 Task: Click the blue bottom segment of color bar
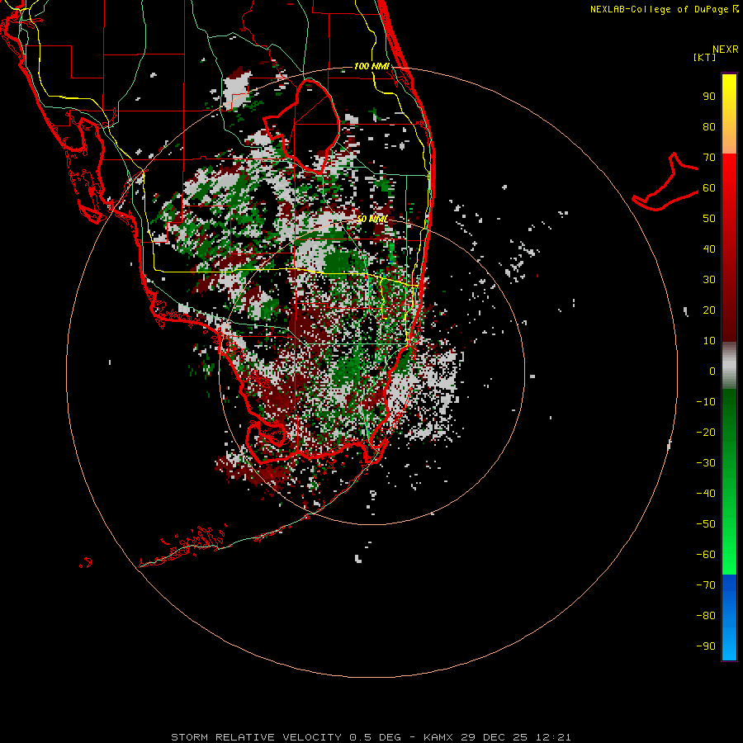729,618
